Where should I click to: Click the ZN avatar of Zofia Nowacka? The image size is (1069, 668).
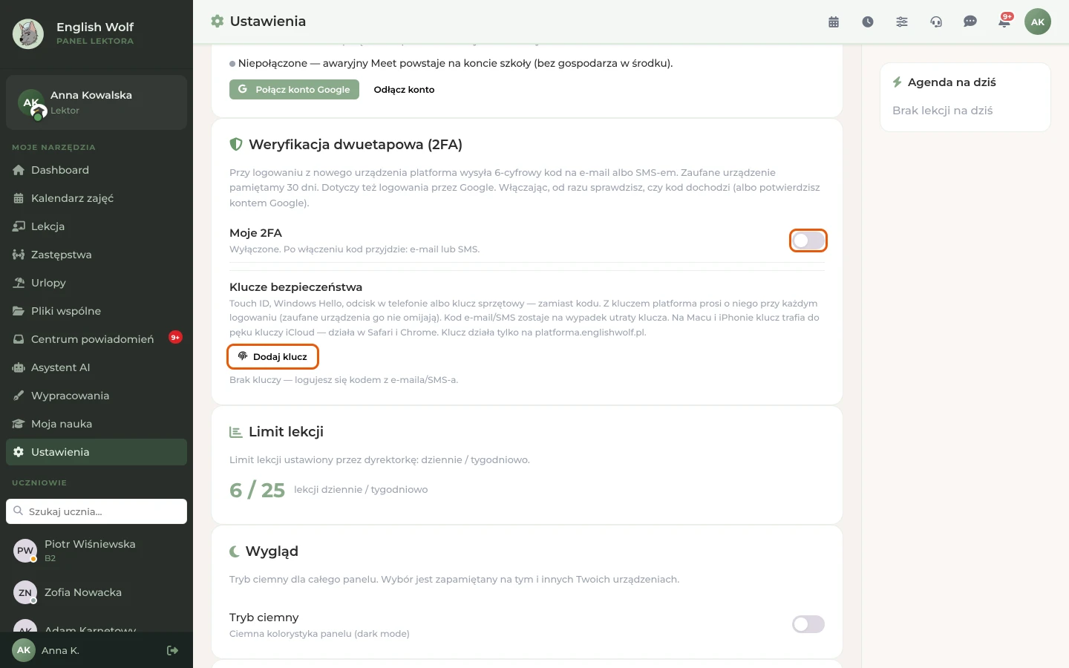click(25, 592)
